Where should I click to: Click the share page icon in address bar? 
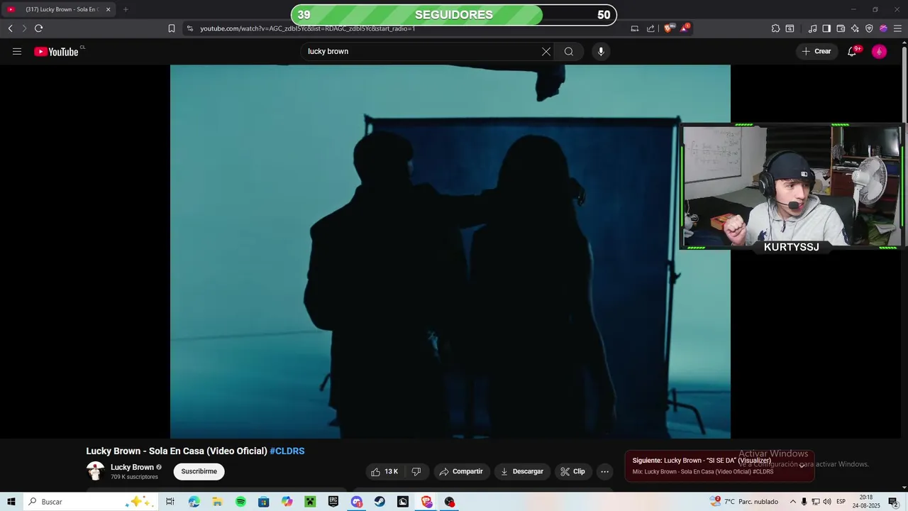650,28
